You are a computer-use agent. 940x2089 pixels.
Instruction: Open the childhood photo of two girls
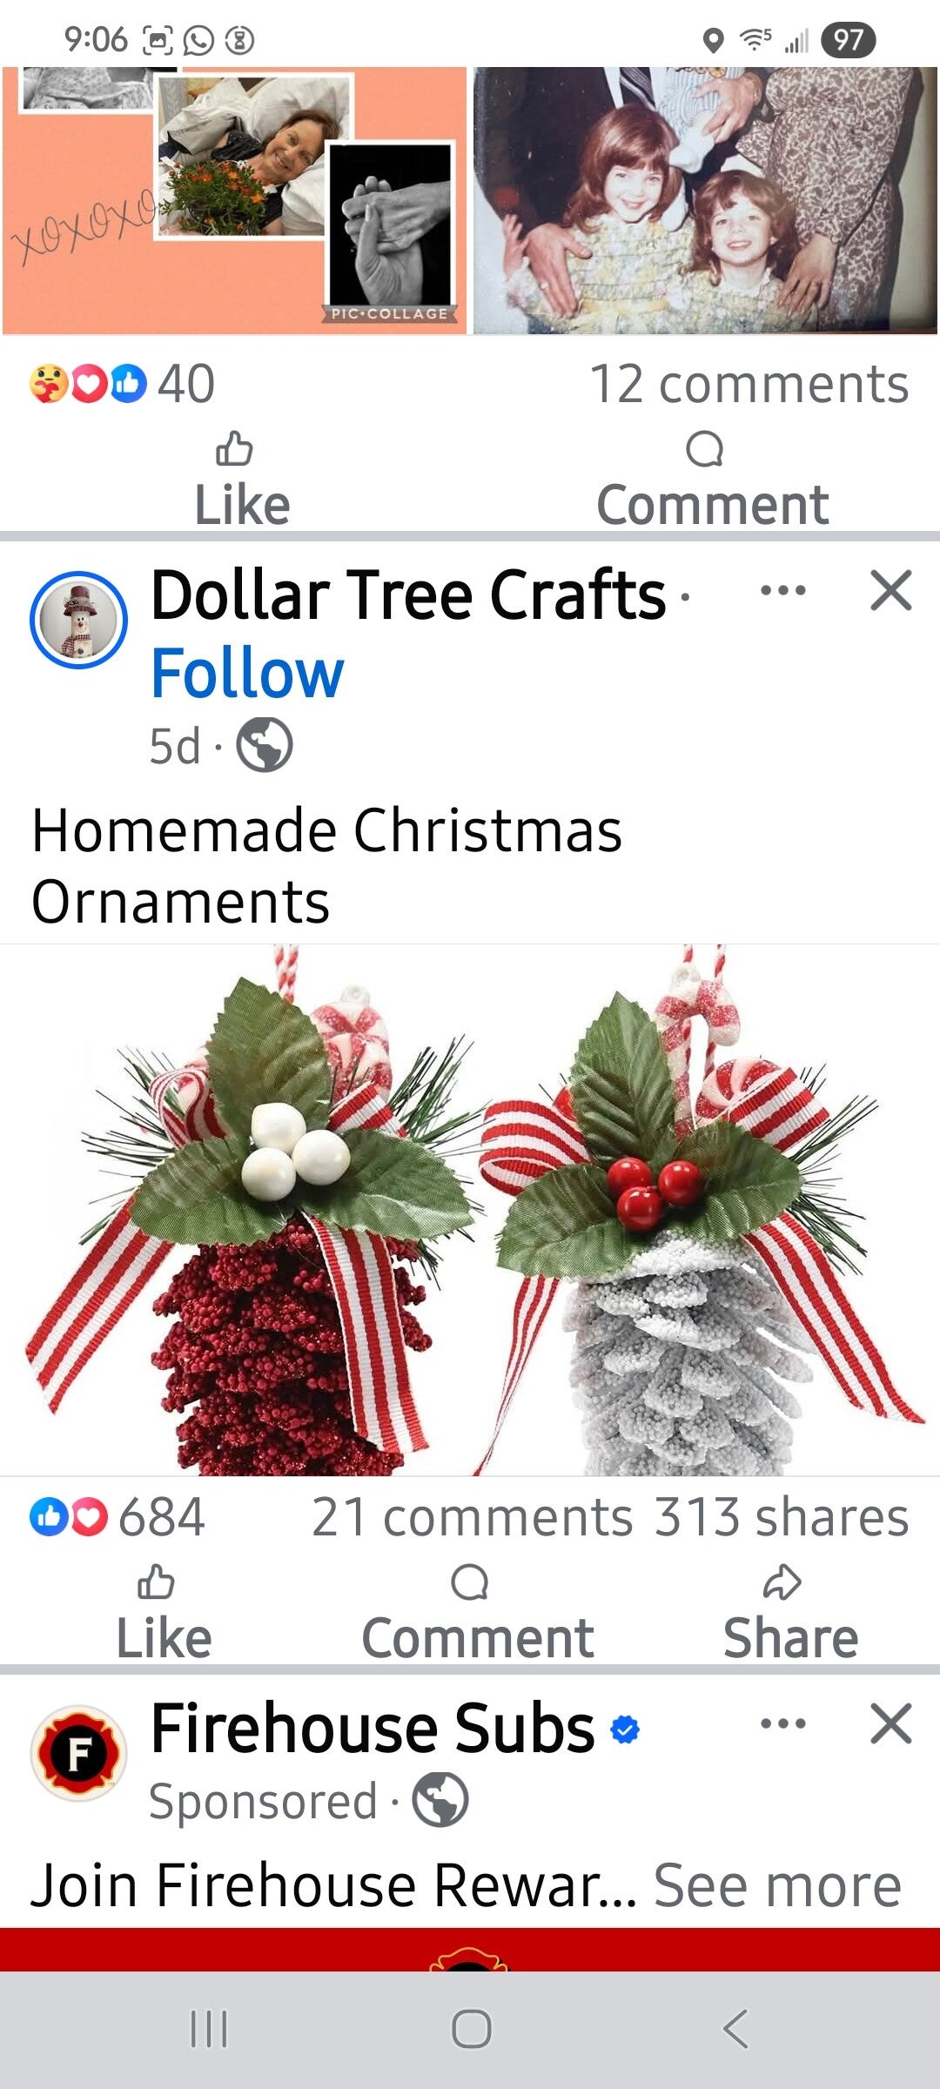[x=705, y=200]
